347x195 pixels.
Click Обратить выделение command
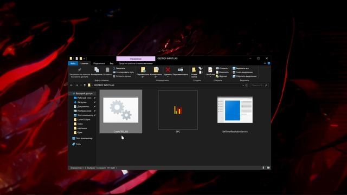[x=245, y=76]
